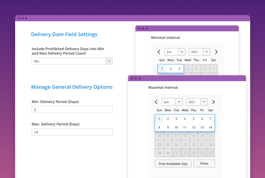The height and width of the screenshot is (178, 265).
Task: Select June 1 in the Maximal Interval calendar
Action: pos(159,119)
